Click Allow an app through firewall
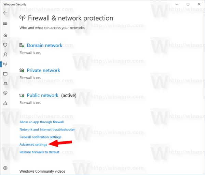 (42, 122)
